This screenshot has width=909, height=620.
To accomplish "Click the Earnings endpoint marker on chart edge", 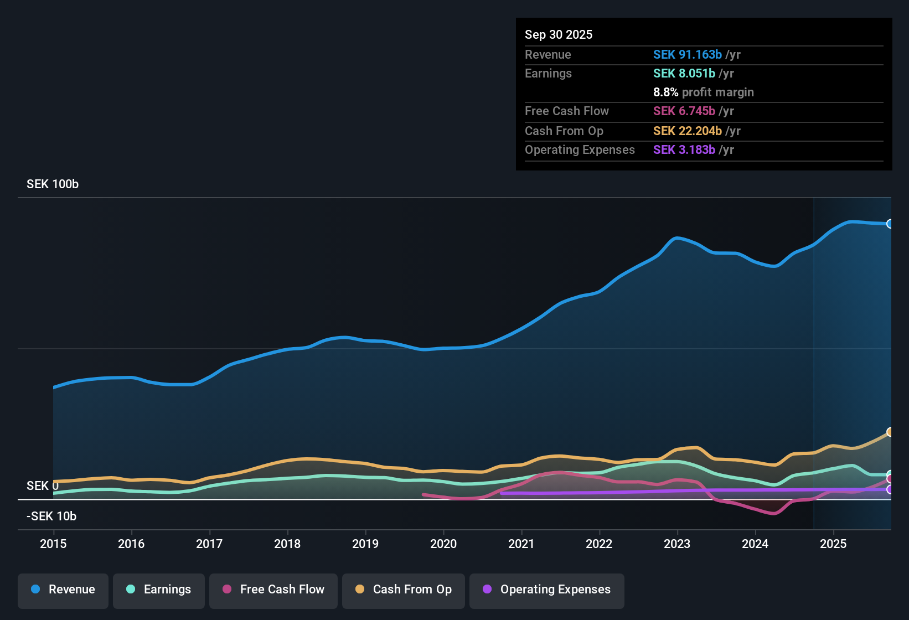I will 890,474.
